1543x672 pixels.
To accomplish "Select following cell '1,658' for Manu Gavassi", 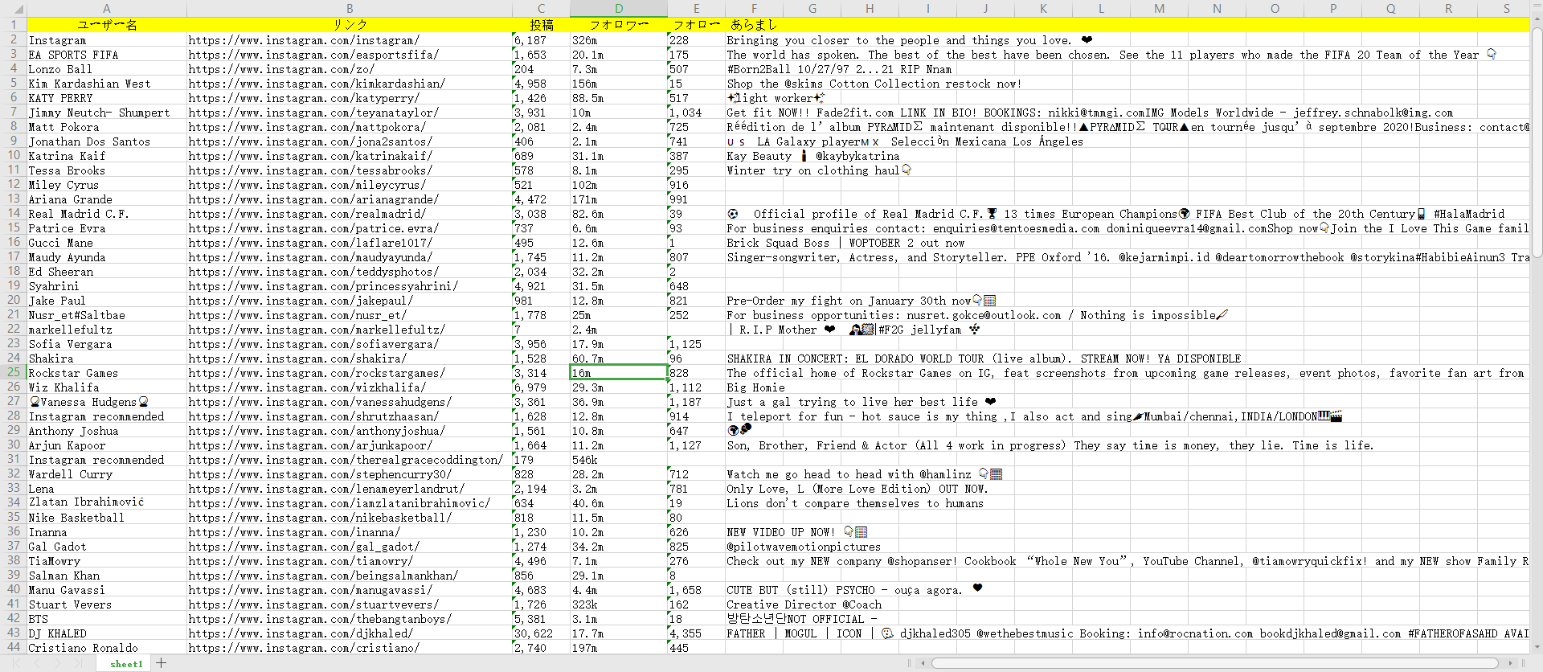I will pos(696,589).
